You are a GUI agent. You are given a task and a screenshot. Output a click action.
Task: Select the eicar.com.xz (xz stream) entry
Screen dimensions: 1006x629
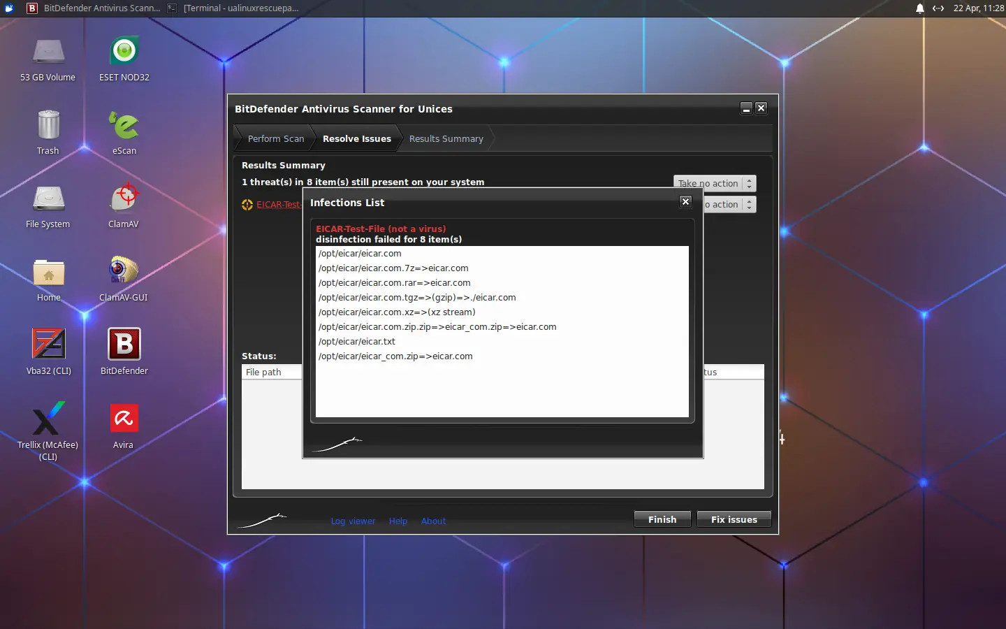(502, 312)
